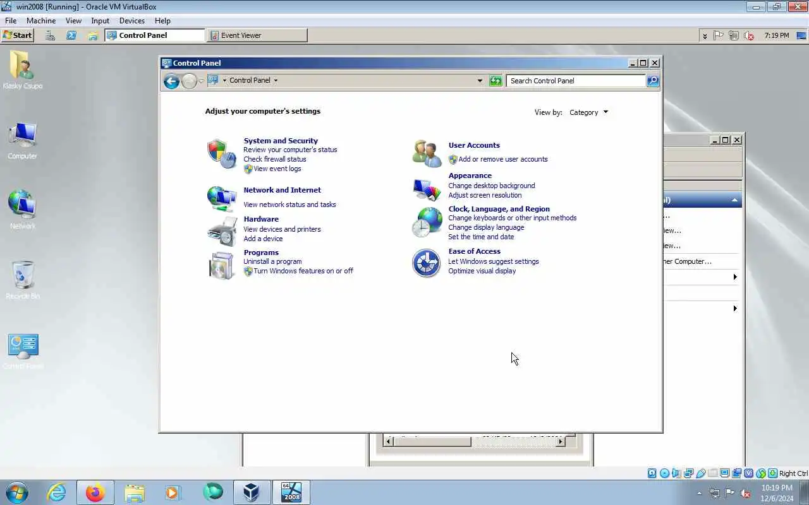Image resolution: width=809 pixels, height=505 pixels.
Task: Launch PowerShell from guest quick launch
Action: click(71, 35)
